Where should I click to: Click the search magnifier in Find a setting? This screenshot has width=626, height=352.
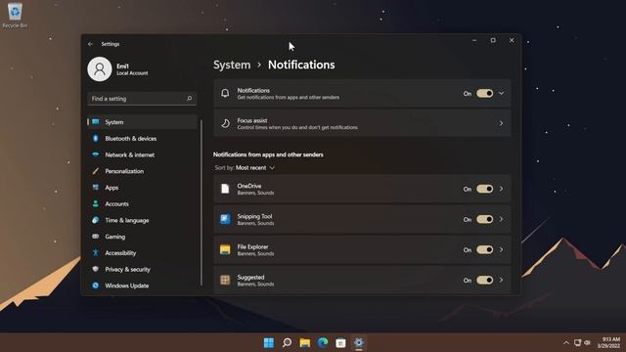pyautogui.click(x=189, y=99)
